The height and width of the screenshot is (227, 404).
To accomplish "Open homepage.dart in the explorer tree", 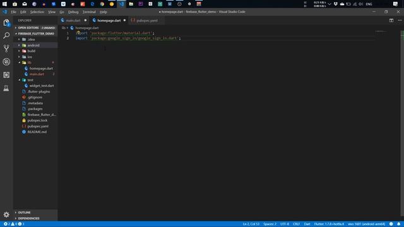I will [41, 68].
